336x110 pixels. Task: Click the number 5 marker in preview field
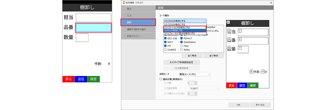click(240, 39)
